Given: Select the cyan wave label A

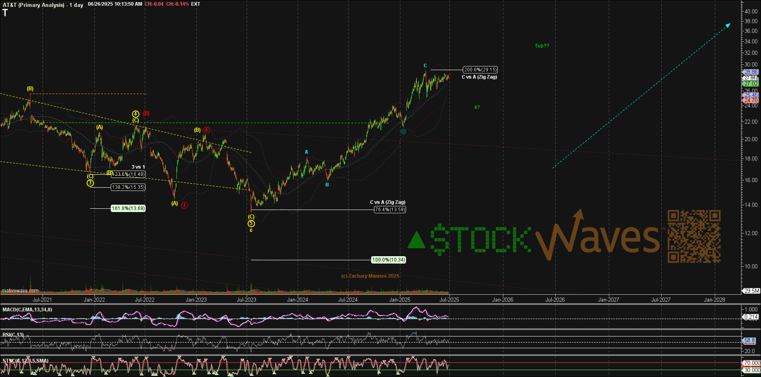Looking at the screenshot, I should (307, 152).
